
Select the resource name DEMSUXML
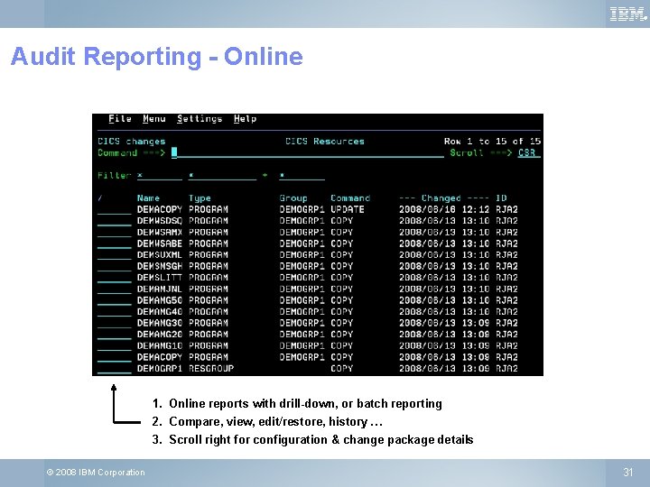pyautogui.click(x=160, y=254)
